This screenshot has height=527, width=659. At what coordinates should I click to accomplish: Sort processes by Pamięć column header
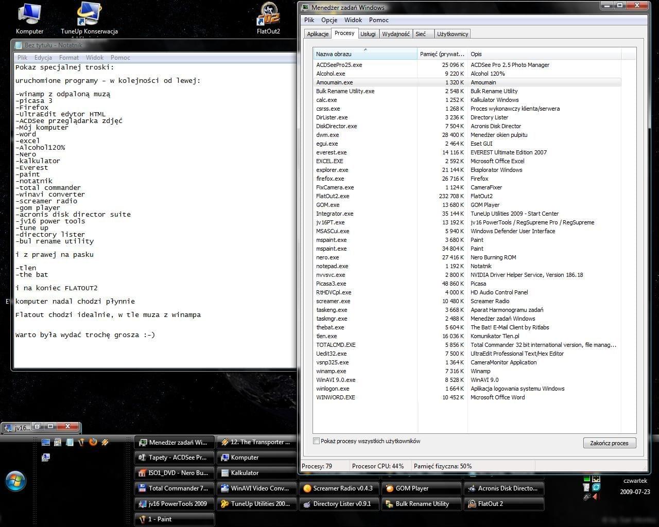(442, 54)
